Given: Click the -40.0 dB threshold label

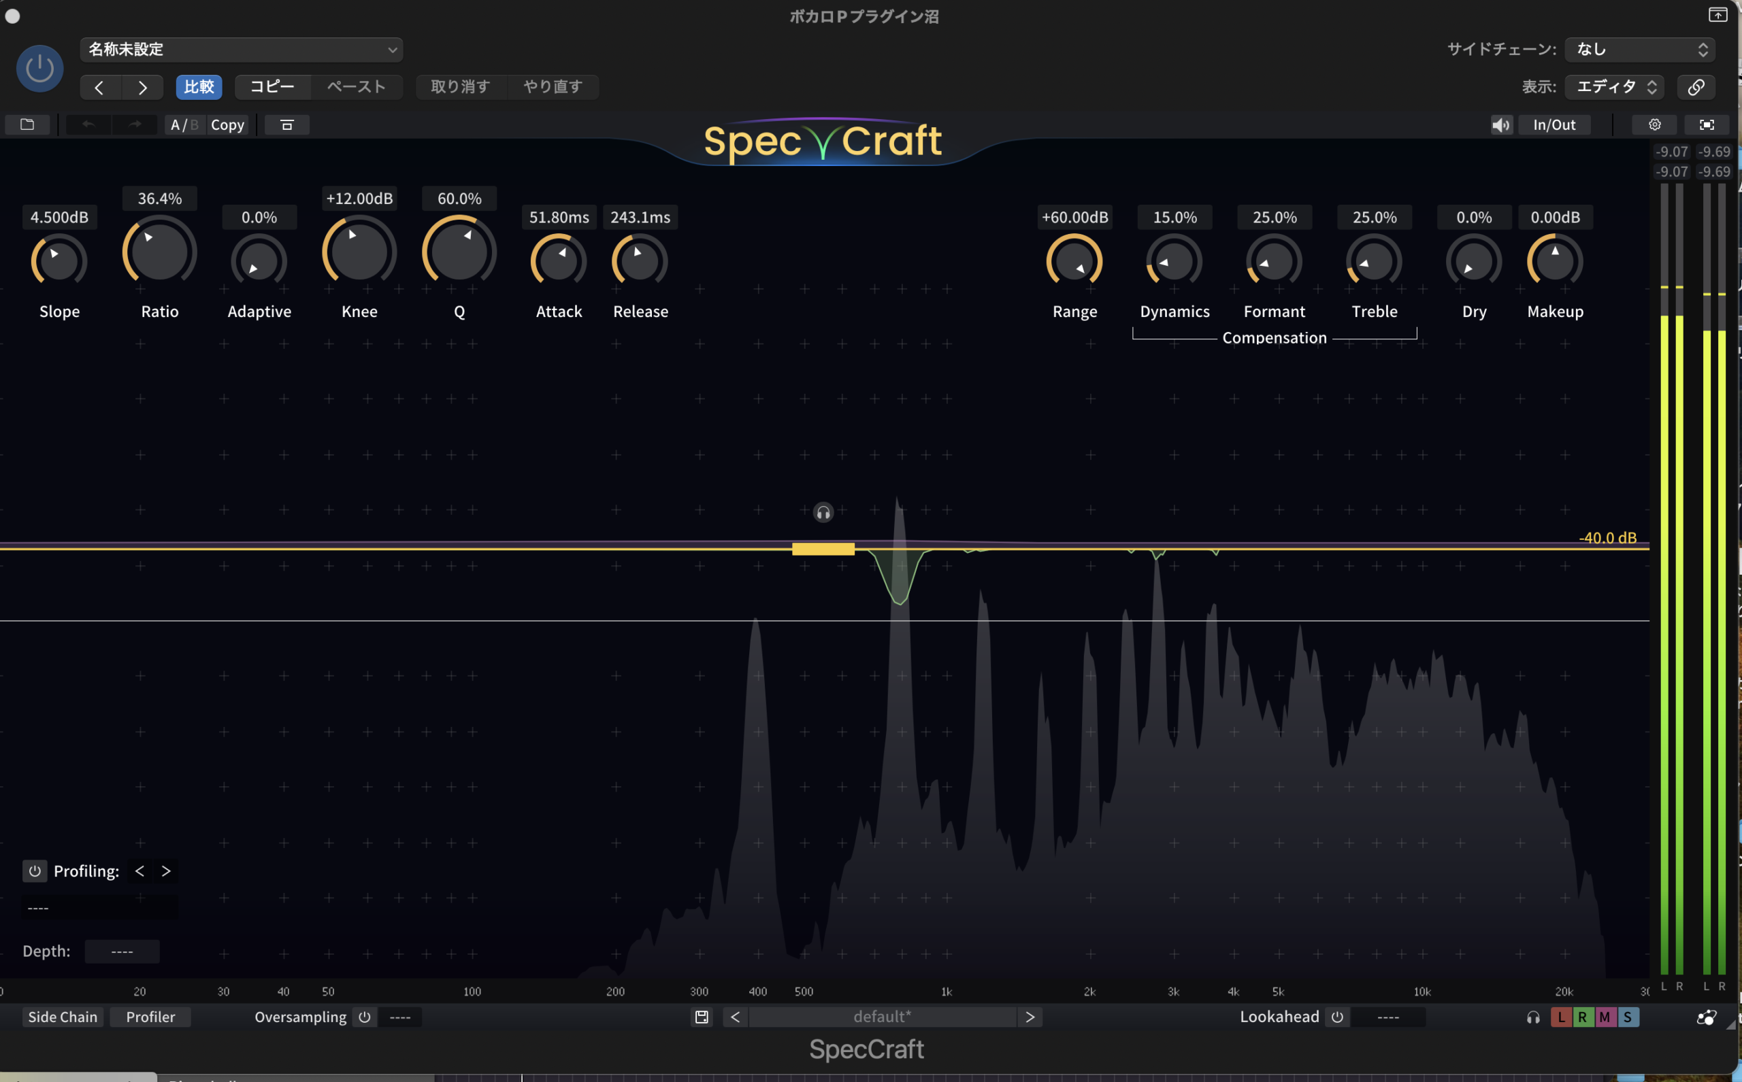Looking at the screenshot, I should pyautogui.click(x=1608, y=537).
